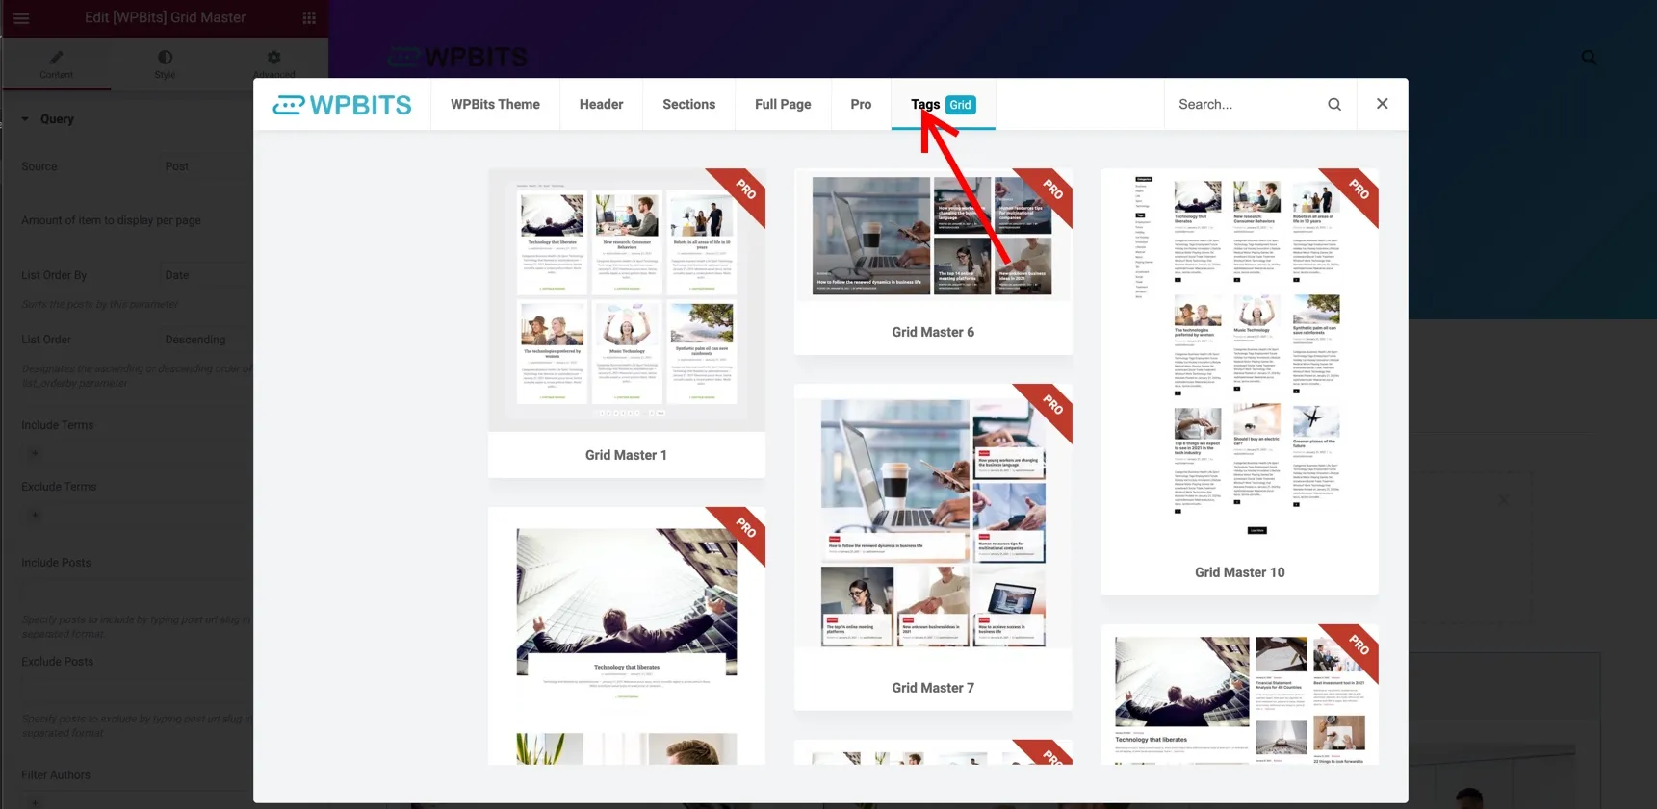Select the Grid Master 7 title
The image size is (1657, 809).
click(933, 688)
